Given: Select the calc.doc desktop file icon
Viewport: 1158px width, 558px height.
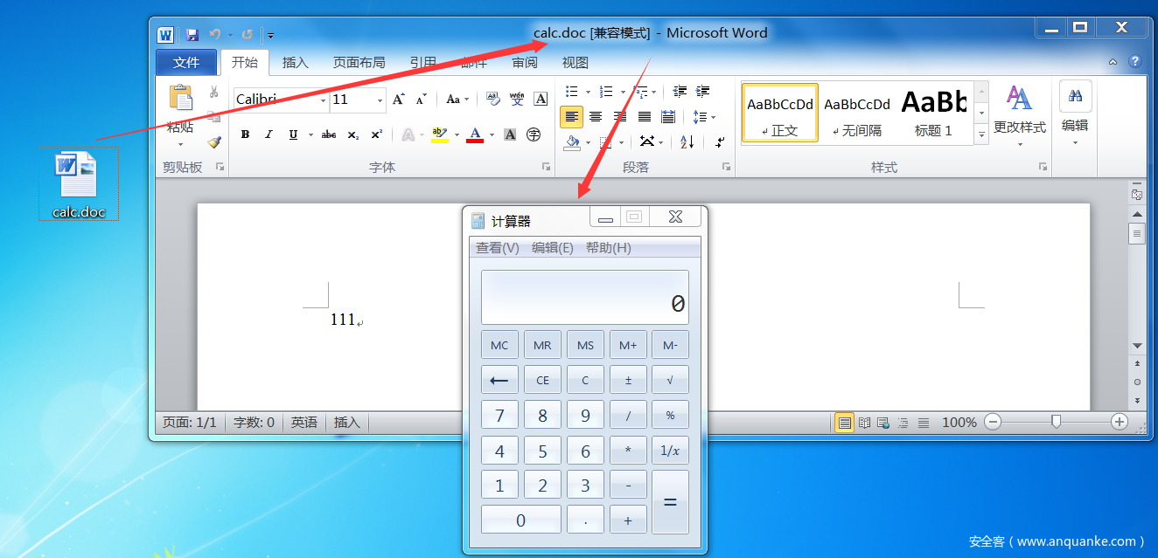Looking at the screenshot, I should point(78,185).
